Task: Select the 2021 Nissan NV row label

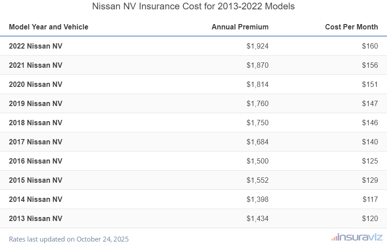Action: 36,65
